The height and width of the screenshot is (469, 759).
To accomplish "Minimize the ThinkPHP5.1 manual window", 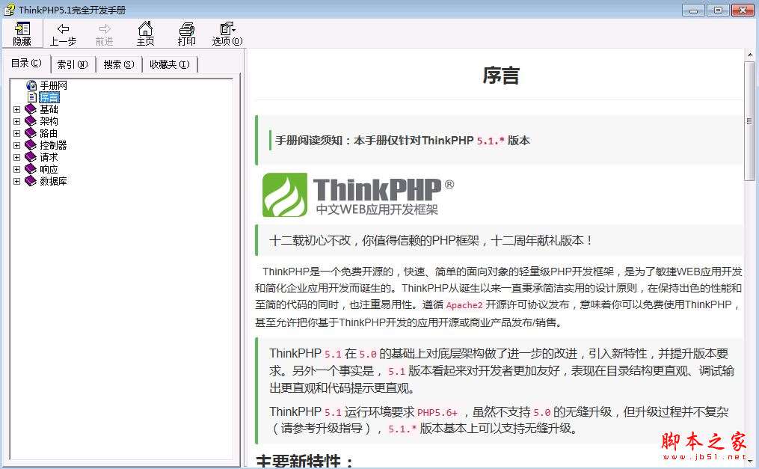I will 694,10.
